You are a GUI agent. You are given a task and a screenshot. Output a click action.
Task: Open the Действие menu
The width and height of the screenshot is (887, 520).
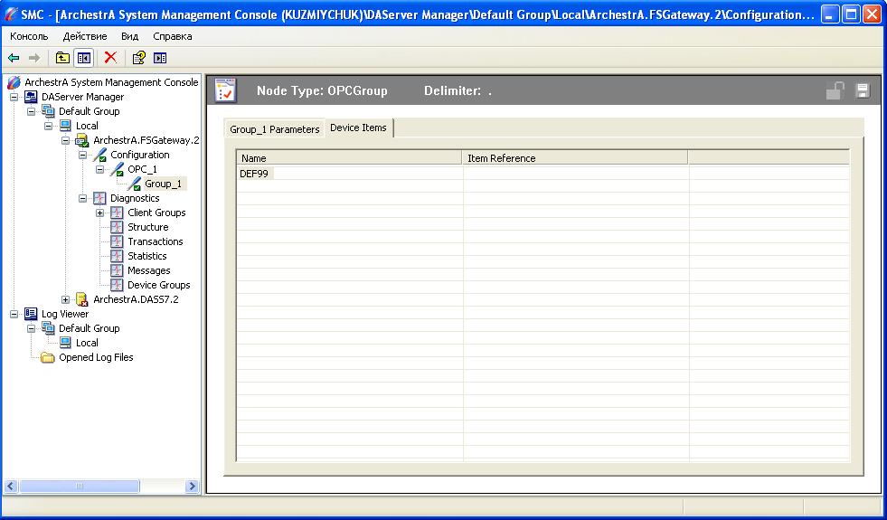click(84, 36)
